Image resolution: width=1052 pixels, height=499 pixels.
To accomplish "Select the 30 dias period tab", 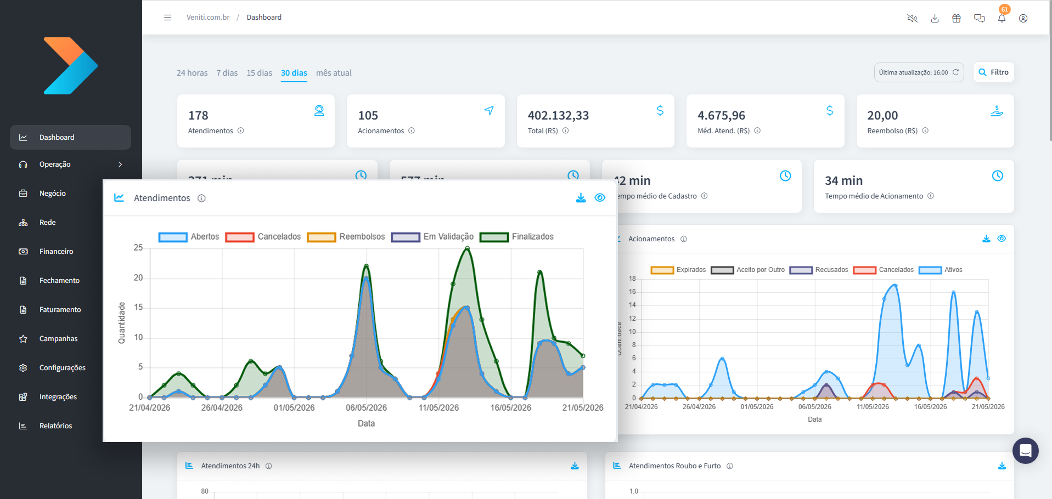I will (294, 73).
